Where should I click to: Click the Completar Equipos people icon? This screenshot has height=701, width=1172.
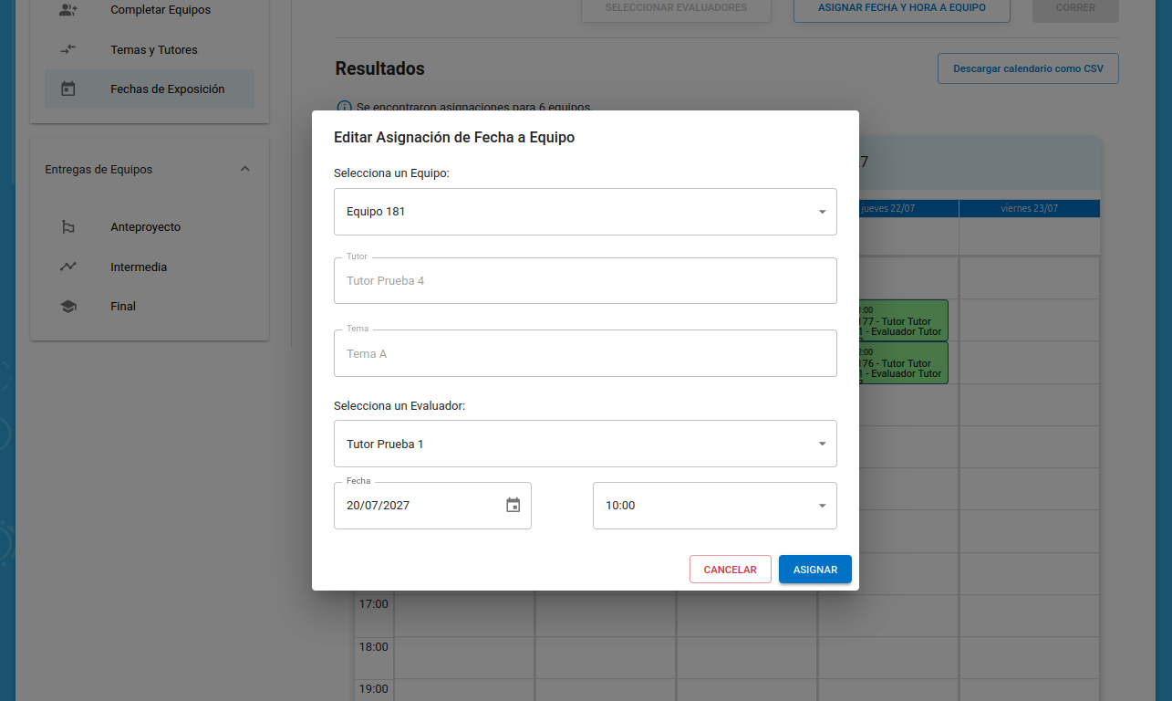click(x=68, y=10)
